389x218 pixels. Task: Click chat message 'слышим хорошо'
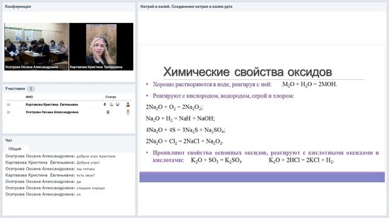coord(91,188)
